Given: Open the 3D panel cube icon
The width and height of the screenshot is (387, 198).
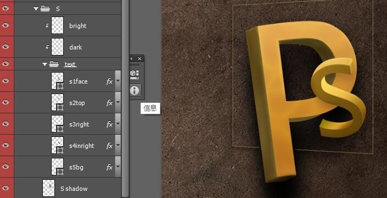Looking at the screenshot, I should pos(134,74).
